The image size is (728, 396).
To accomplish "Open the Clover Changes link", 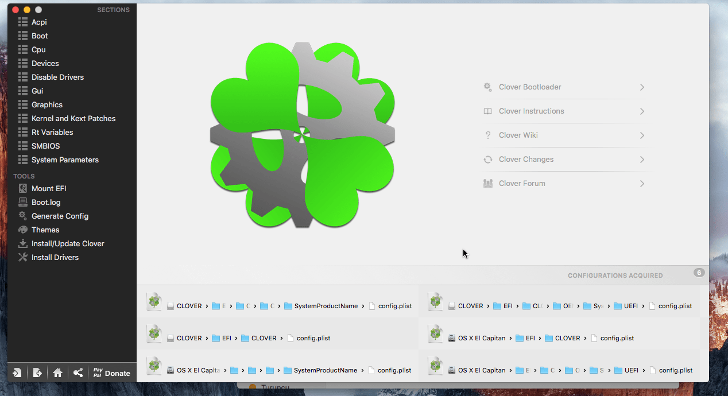I will (x=565, y=160).
